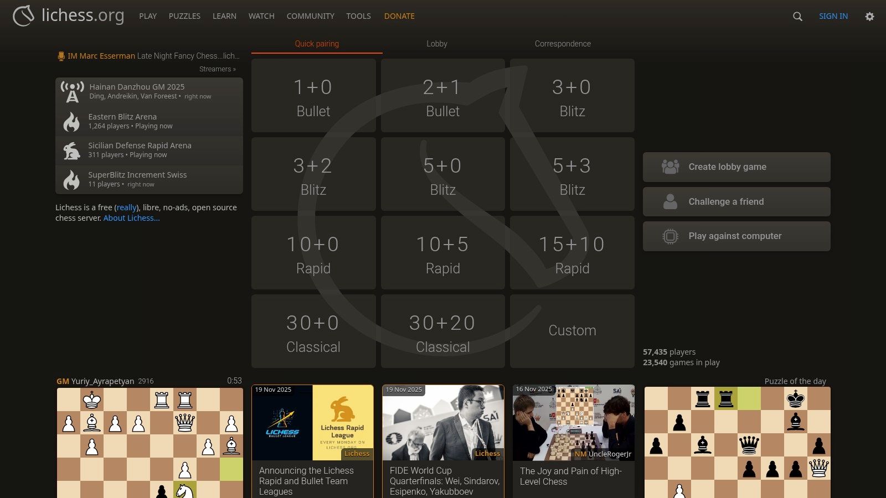Switch to the Correspondence tab

[x=563, y=44]
